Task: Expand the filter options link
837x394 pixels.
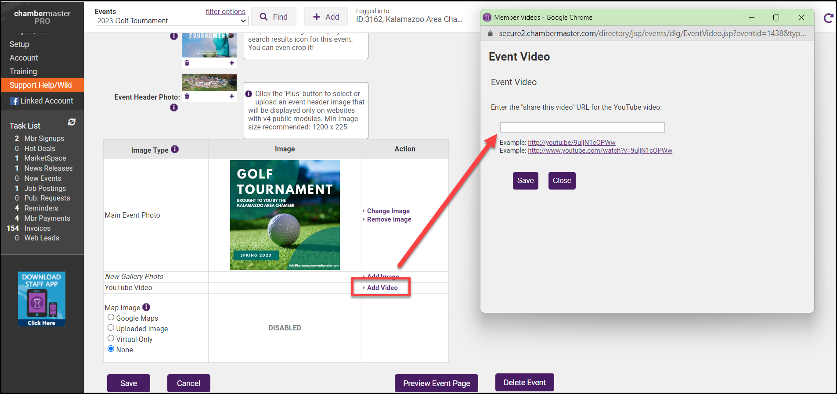Action: [x=225, y=11]
